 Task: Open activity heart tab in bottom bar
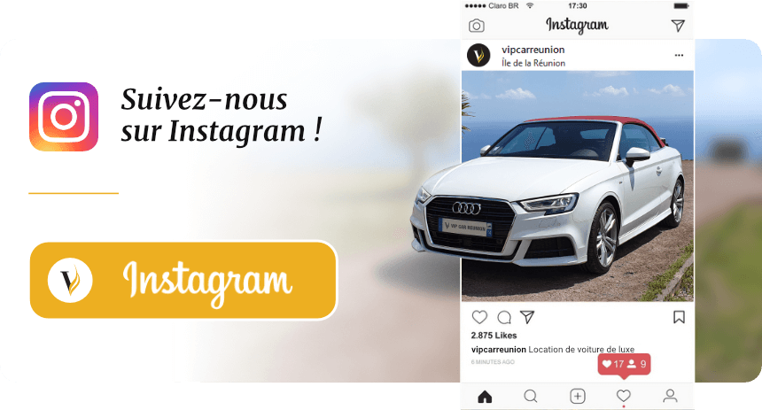[624, 396]
